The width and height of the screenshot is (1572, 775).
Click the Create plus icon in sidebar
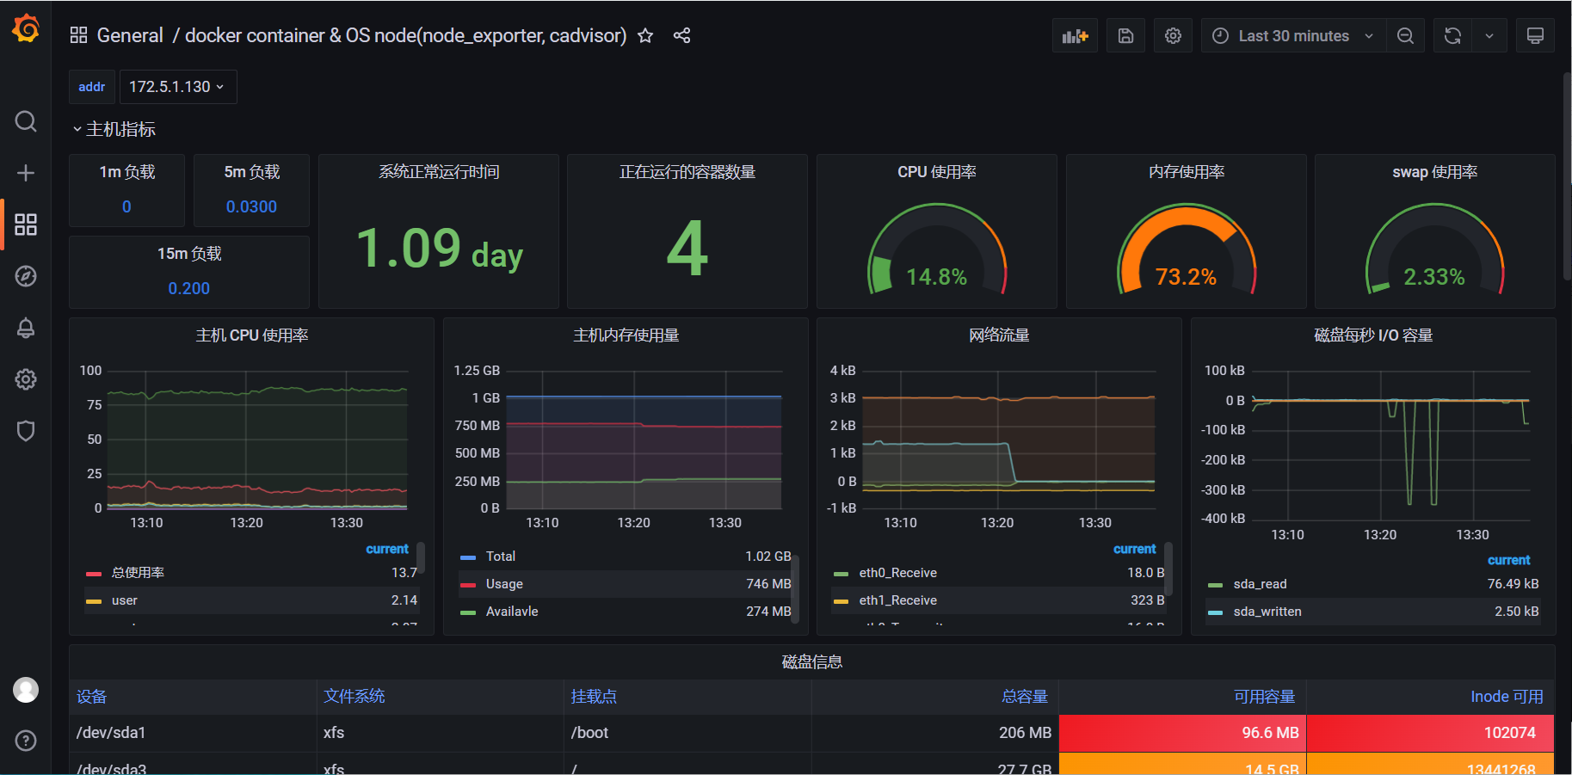point(26,173)
